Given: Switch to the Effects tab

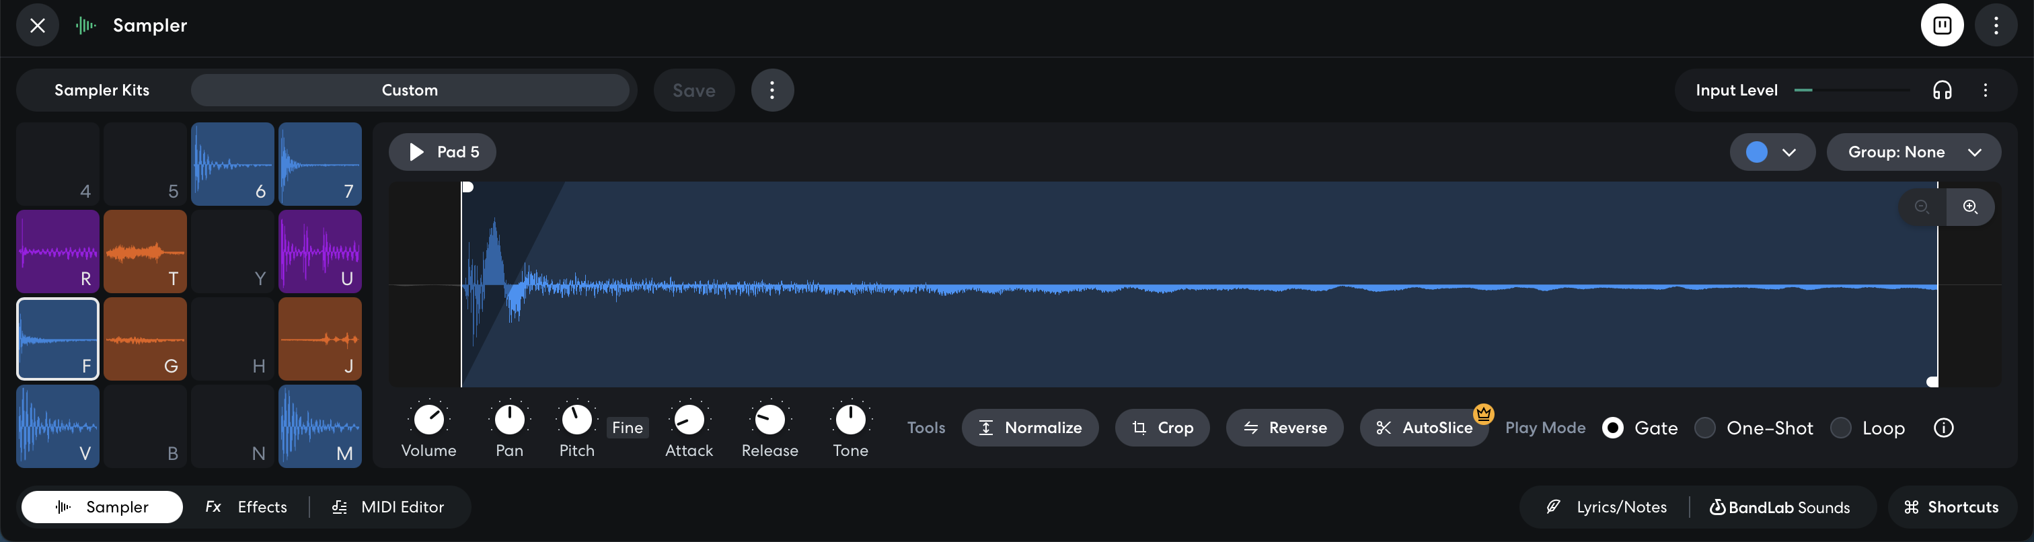Looking at the screenshot, I should coord(246,507).
